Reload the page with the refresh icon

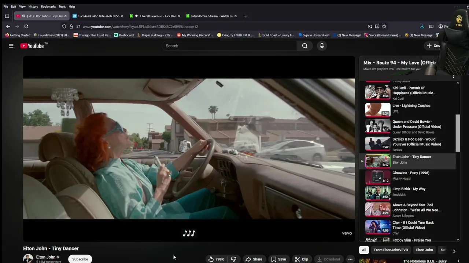pyautogui.click(x=26, y=26)
